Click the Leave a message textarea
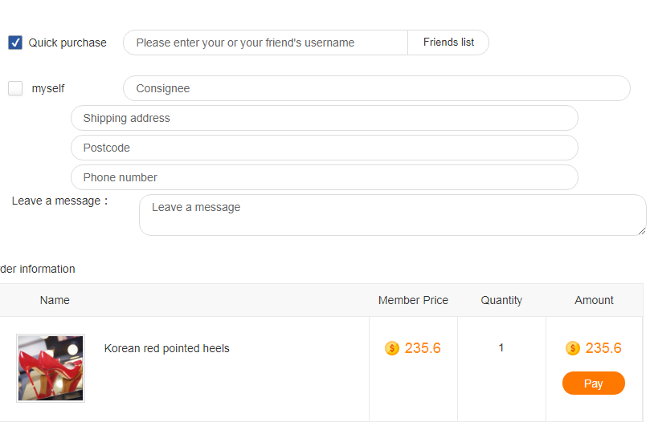654x422 pixels. click(392, 215)
